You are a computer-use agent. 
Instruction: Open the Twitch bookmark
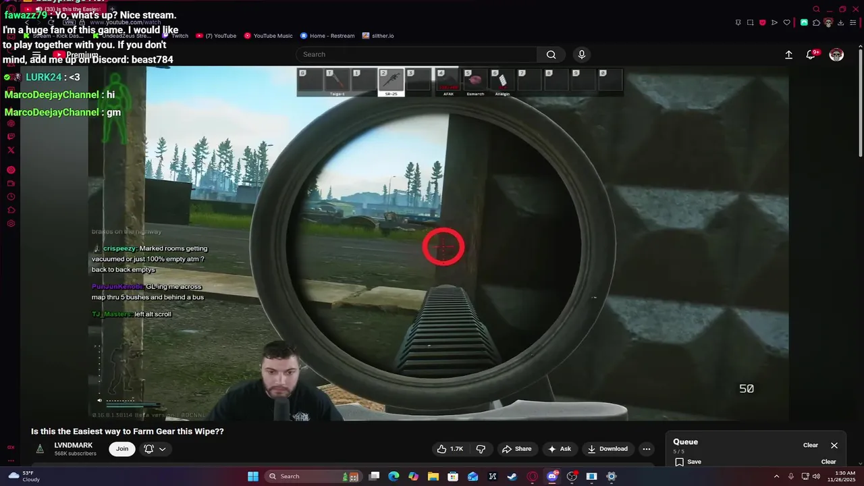(x=175, y=36)
